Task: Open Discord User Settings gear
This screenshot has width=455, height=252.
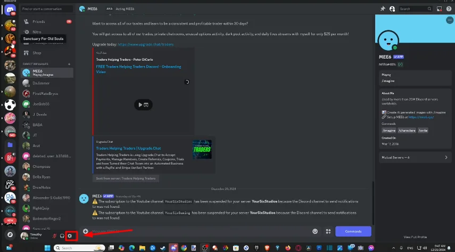Action: [70, 235]
